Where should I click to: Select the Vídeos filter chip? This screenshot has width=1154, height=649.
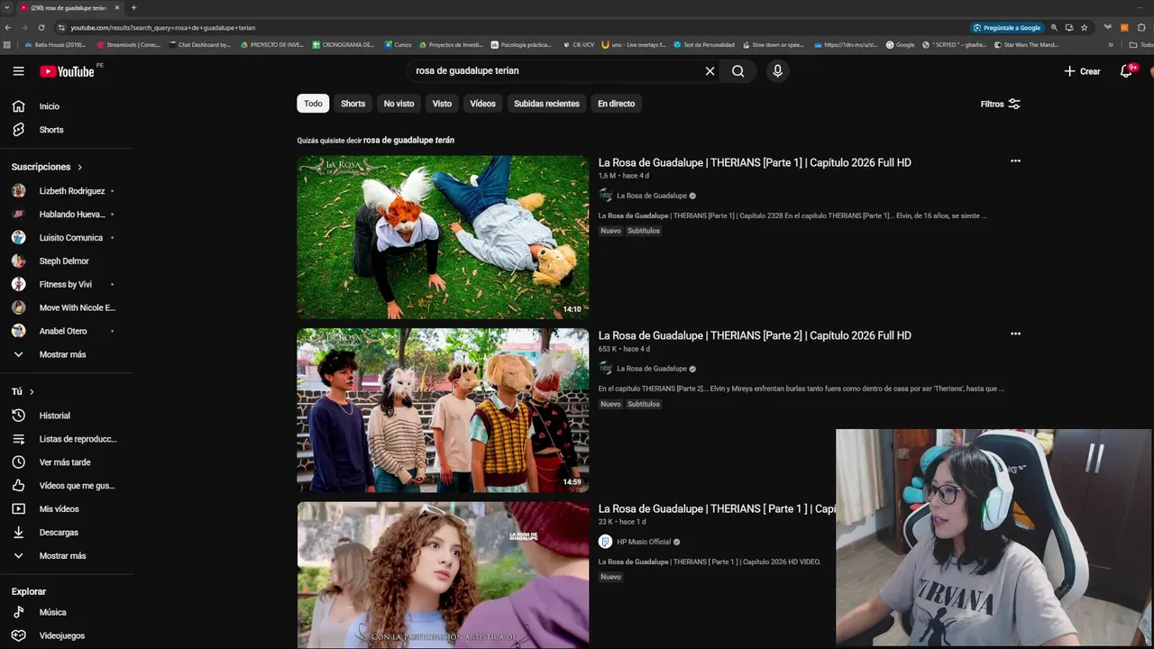[x=482, y=104]
